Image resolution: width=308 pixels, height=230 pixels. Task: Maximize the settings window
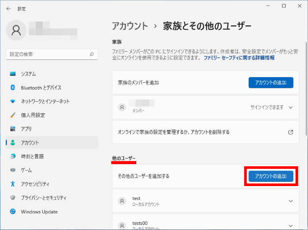284,6
